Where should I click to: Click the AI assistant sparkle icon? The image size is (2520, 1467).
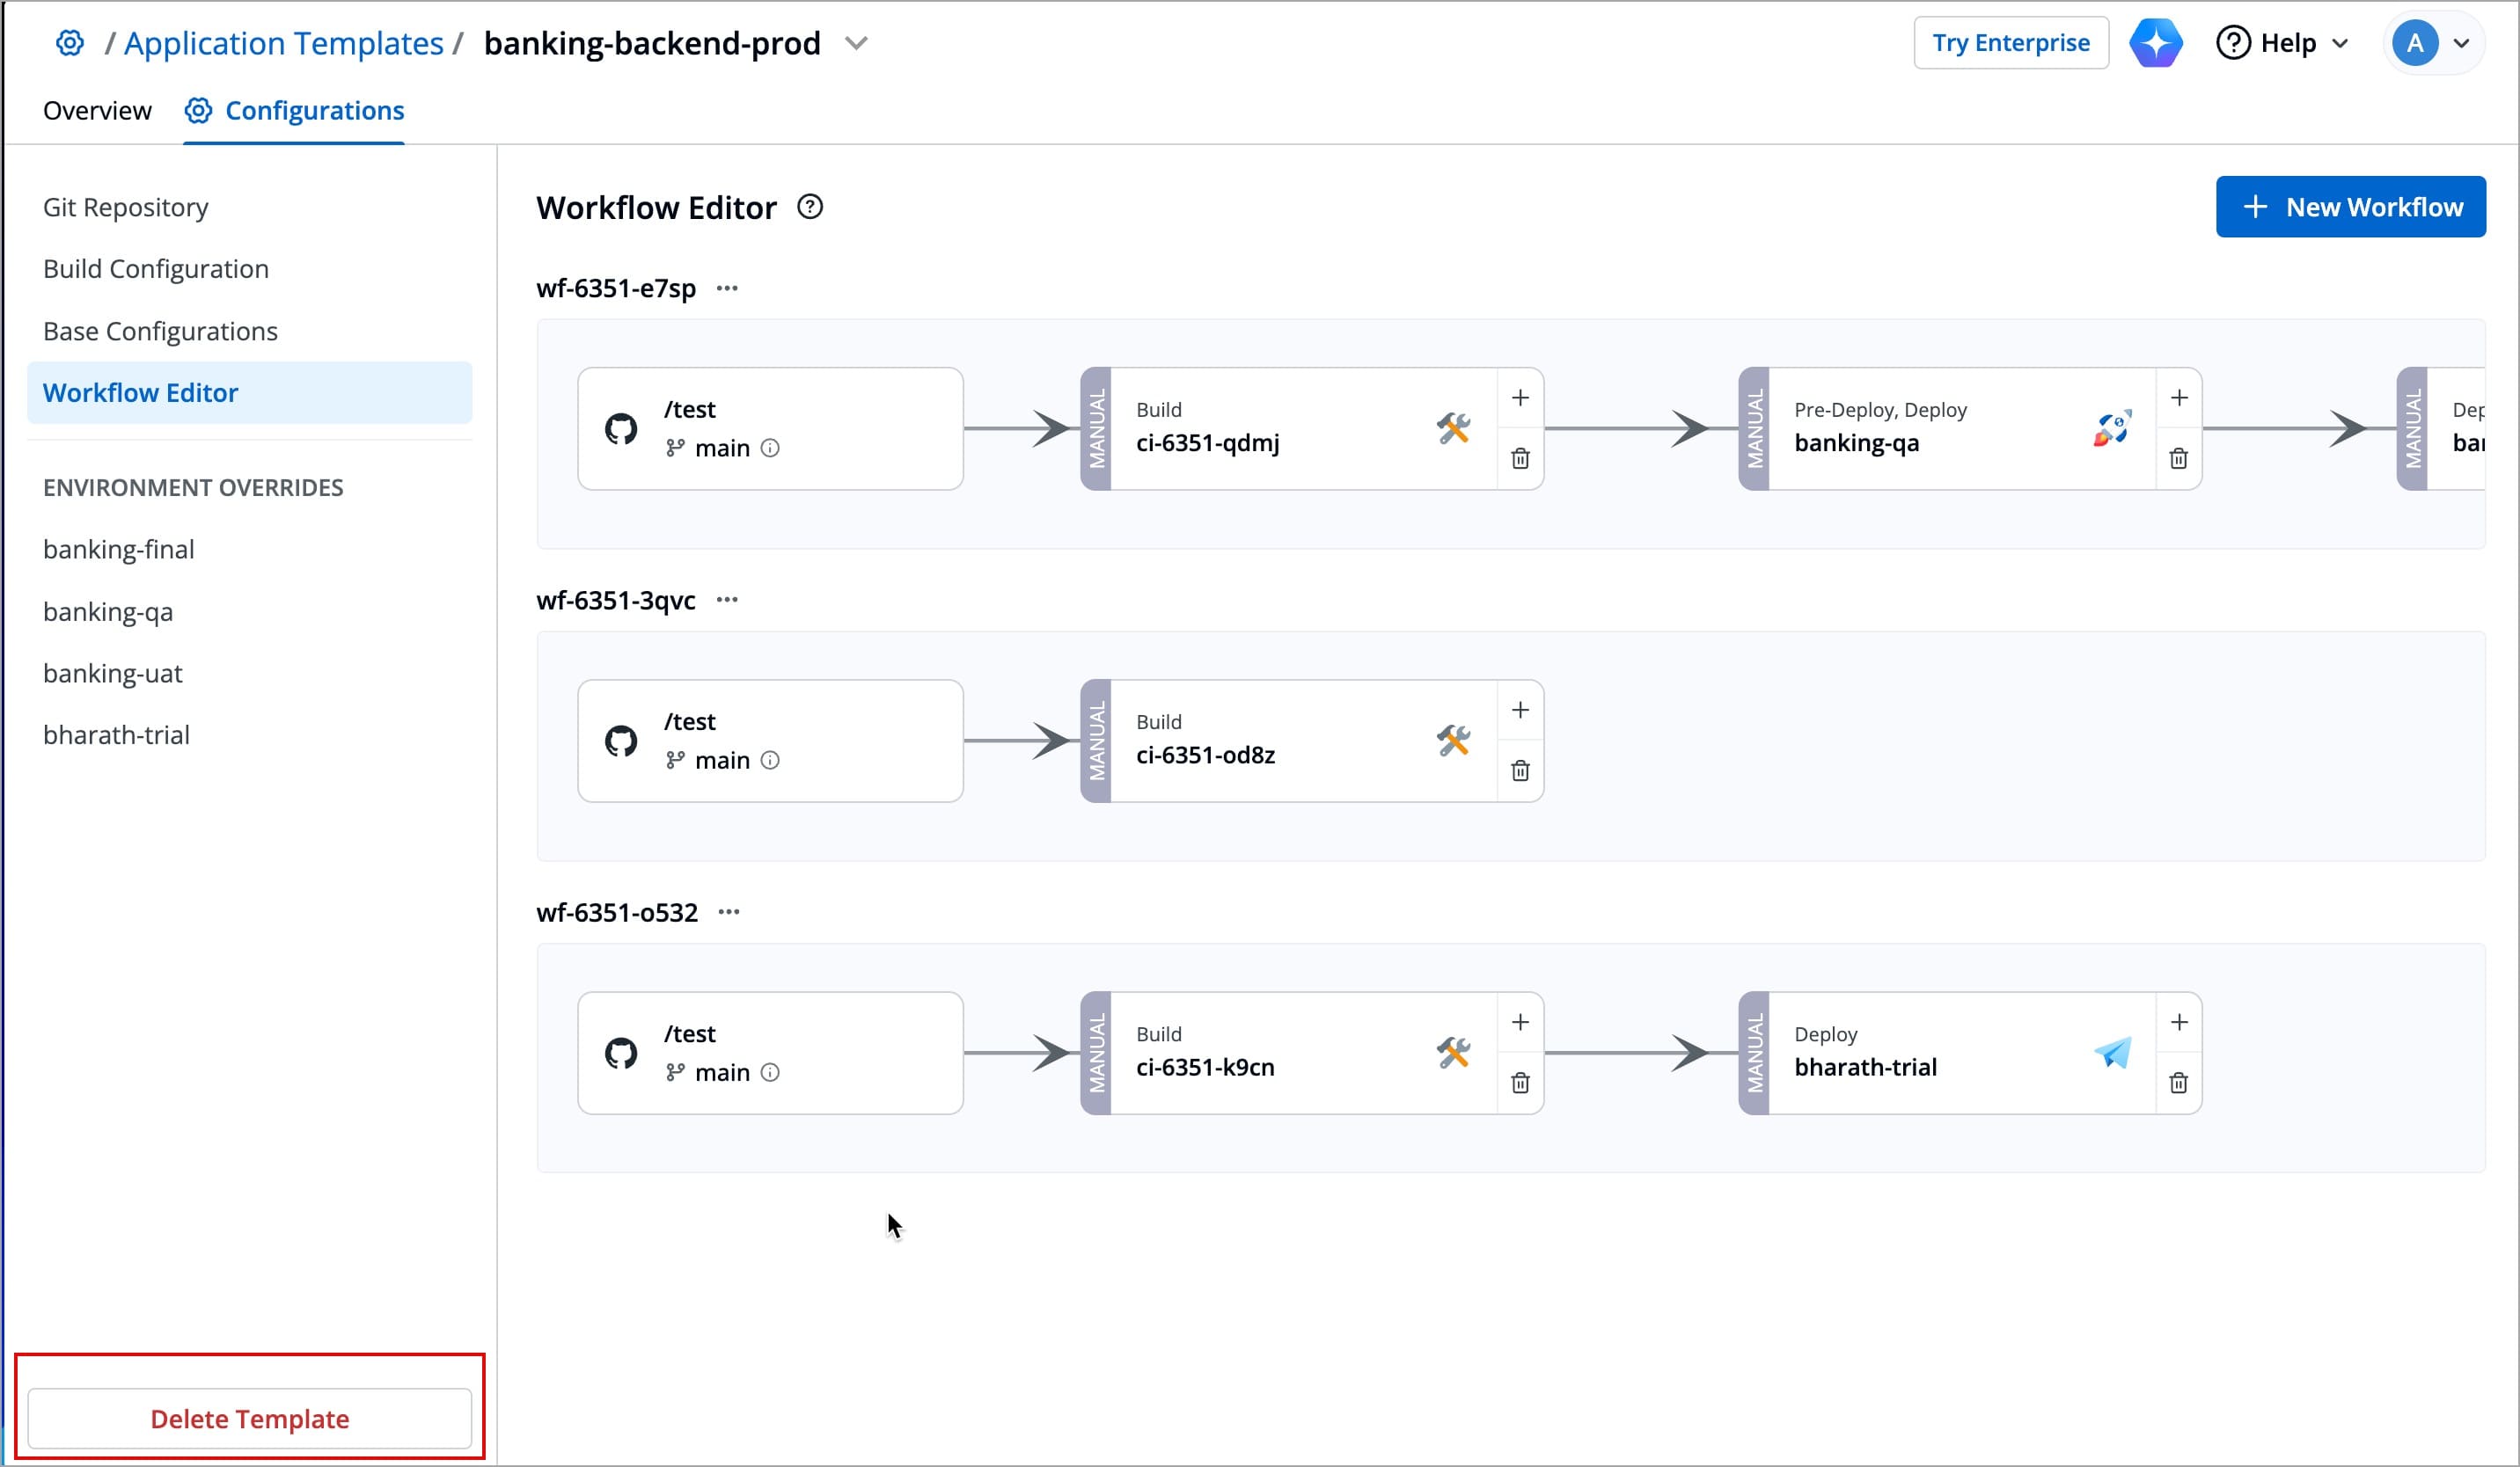(x=2155, y=43)
